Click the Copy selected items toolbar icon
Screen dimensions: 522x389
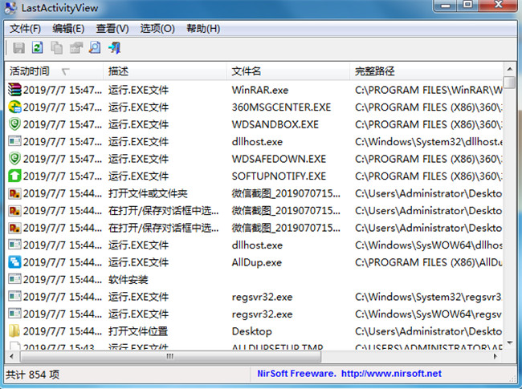pyautogui.click(x=56, y=48)
